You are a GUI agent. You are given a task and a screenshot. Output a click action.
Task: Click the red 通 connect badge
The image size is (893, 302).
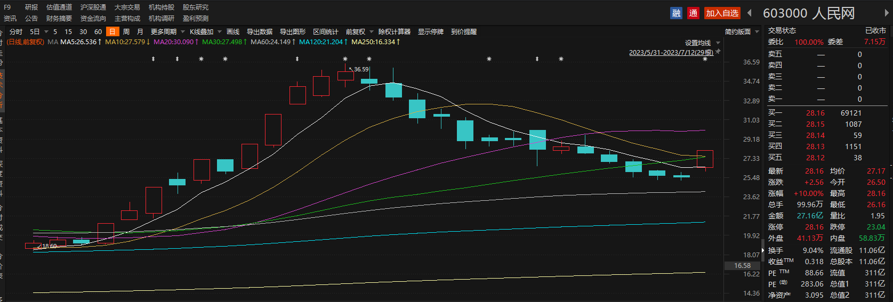pos(693,13)
